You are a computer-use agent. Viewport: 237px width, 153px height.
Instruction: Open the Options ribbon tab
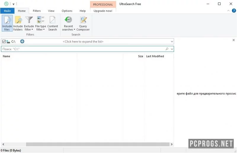pos(67,11)
